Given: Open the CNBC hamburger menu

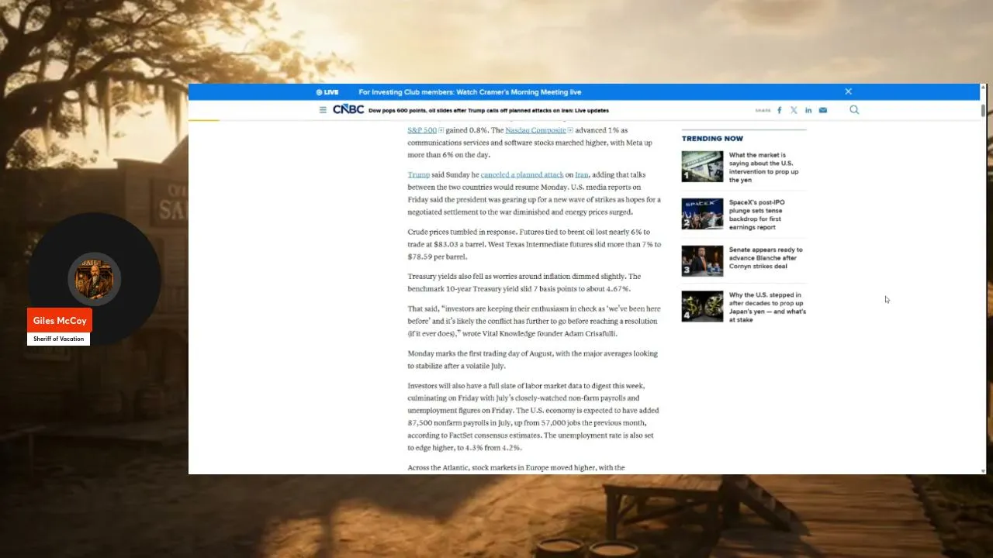Looking at the screenshot, I should pos(323,110).
